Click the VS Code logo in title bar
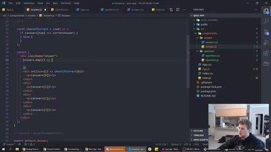Viewport: 271px width, 152px height. [3, 3]
